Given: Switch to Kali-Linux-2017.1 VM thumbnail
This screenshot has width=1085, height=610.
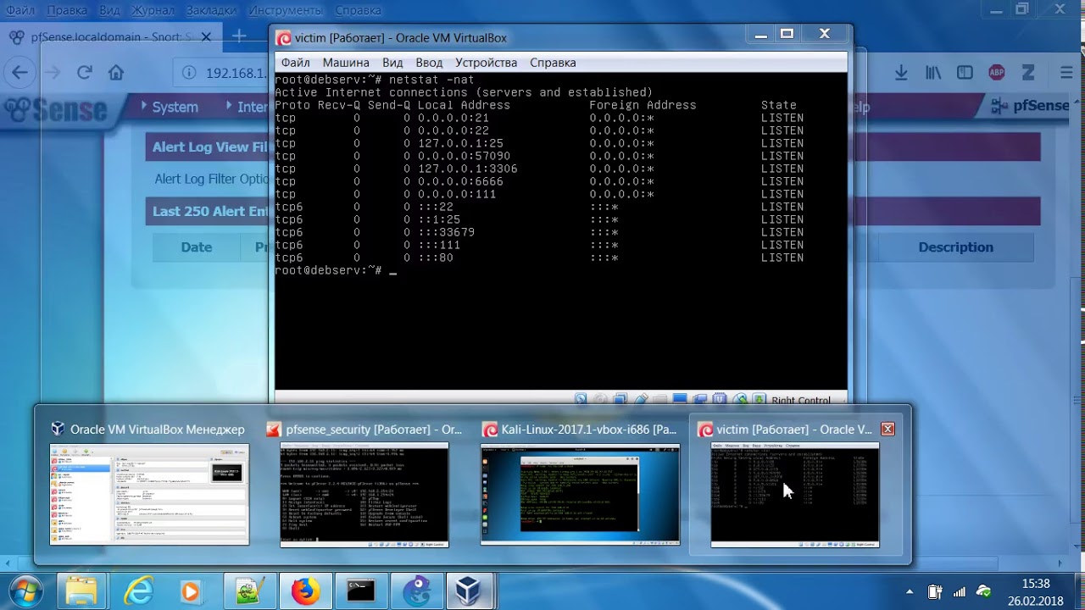Looking at the screenshot, I should point(580,494).
